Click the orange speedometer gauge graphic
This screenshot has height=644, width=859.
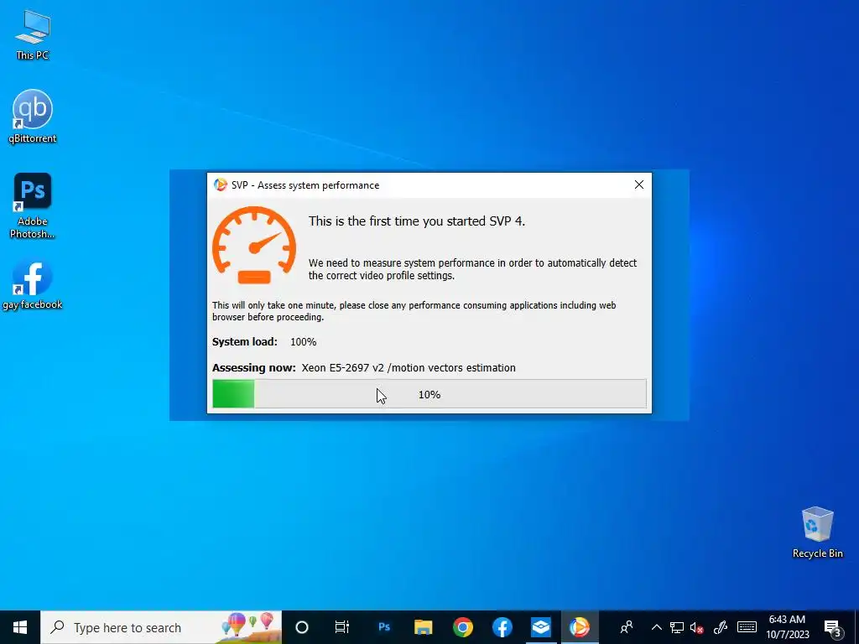pyautogui.click(x=254, y=246)
